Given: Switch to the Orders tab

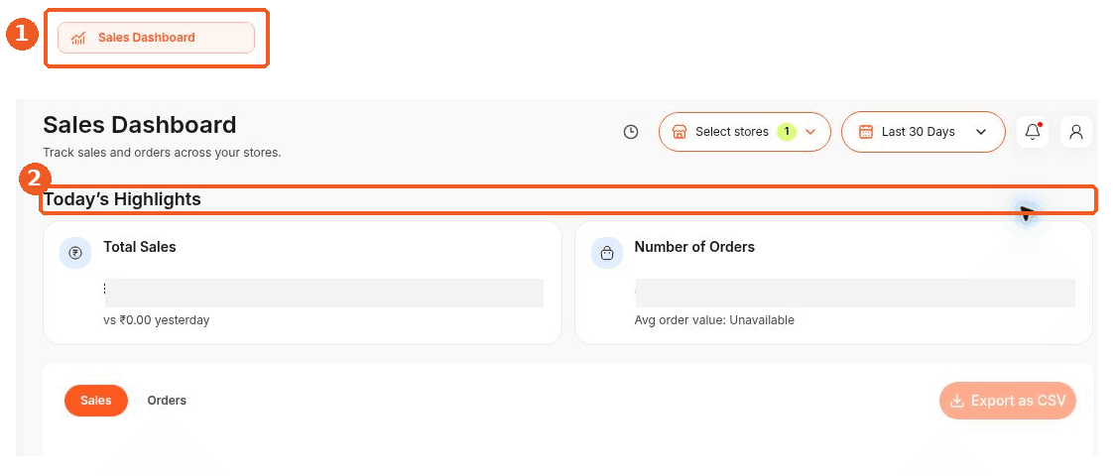Looking at the screenshot, I should 167,401.
